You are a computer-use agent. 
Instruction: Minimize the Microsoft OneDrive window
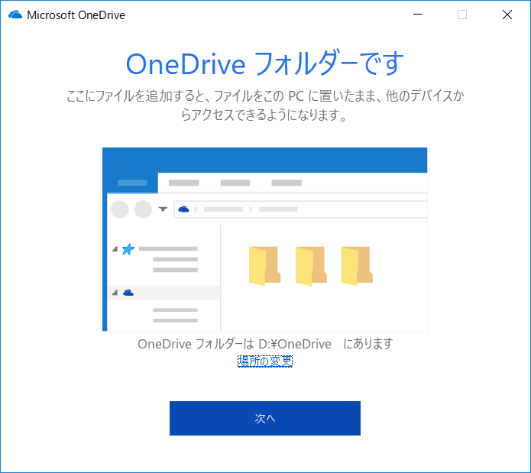click(x=418, y=15)
